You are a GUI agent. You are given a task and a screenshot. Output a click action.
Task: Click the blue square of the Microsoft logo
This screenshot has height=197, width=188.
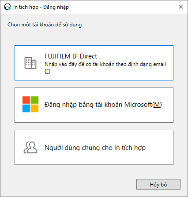pyautogui.click(x=26, y=109)
